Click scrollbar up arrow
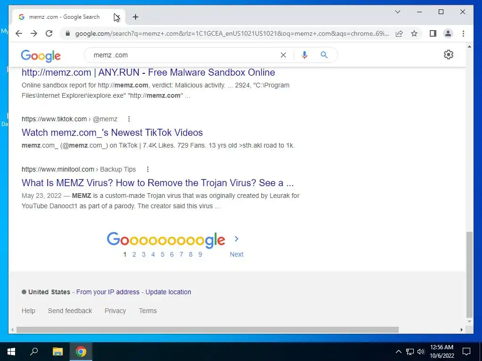Screen dimensions: 482x361 [x=469, y=47]
